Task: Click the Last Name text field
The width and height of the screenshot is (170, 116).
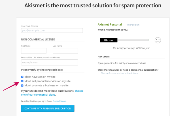Action: [65, 51]
